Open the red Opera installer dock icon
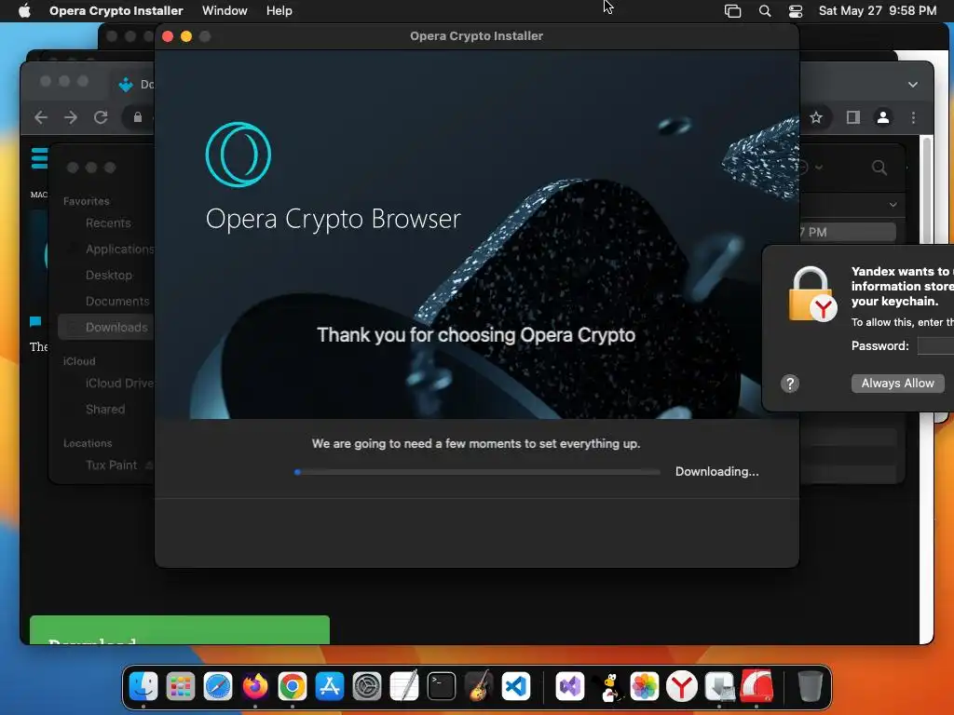The image size is (954, 715). [x=756, y=686]
